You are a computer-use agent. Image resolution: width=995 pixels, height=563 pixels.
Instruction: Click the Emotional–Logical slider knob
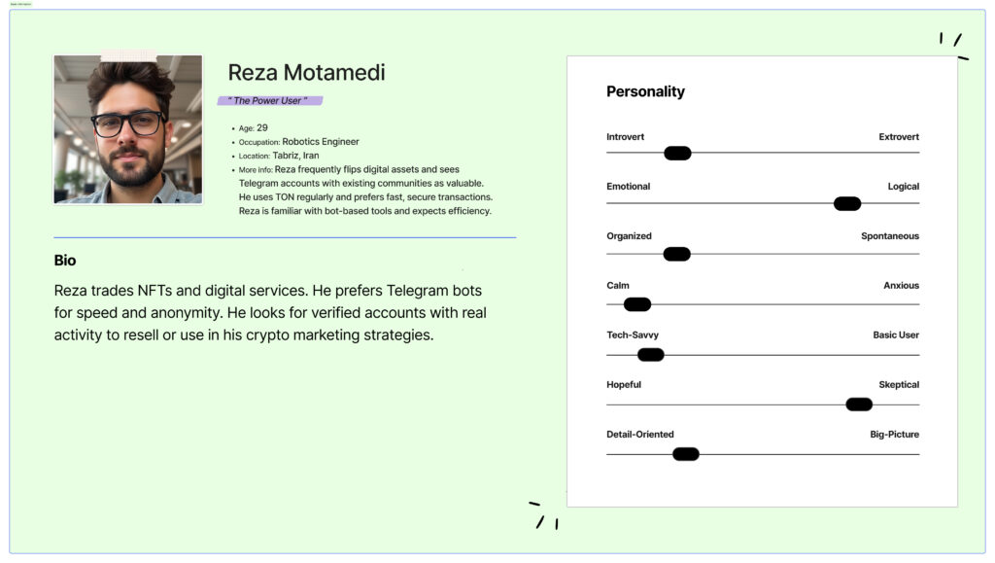(x=847, y=203)
